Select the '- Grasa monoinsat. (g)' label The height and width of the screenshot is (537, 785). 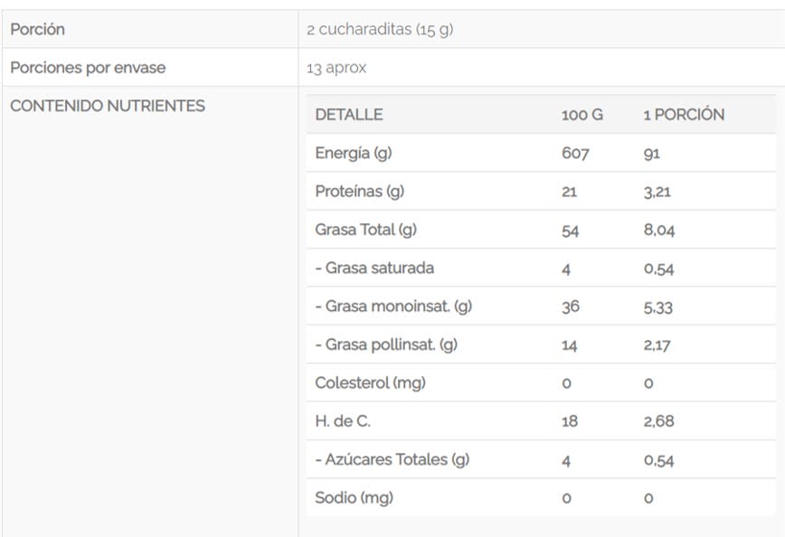393,306
